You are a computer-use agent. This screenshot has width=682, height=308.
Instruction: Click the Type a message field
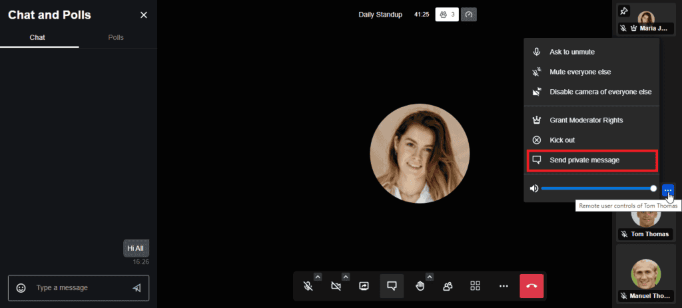(x=79, y=287)
